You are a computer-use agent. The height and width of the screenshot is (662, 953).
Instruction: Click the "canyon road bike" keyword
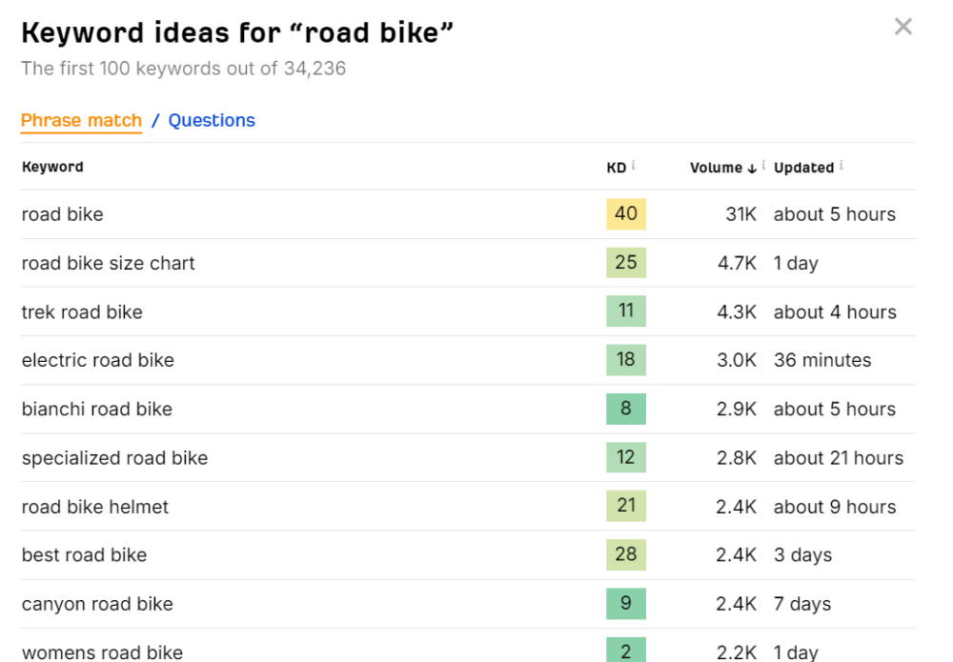pos(97,604)
